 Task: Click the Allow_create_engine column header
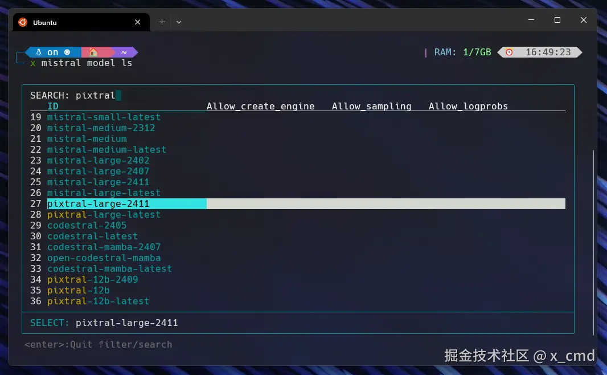261,106
